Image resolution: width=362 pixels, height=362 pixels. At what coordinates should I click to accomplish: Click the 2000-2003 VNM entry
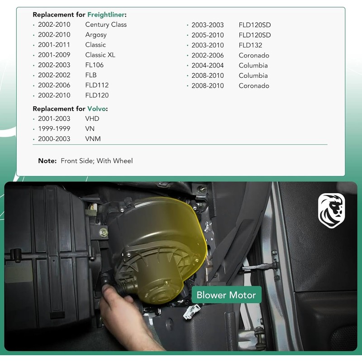[69, 139]
